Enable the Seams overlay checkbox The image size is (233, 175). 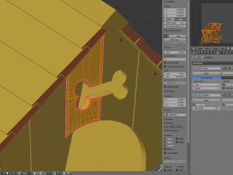click(165, 149)
